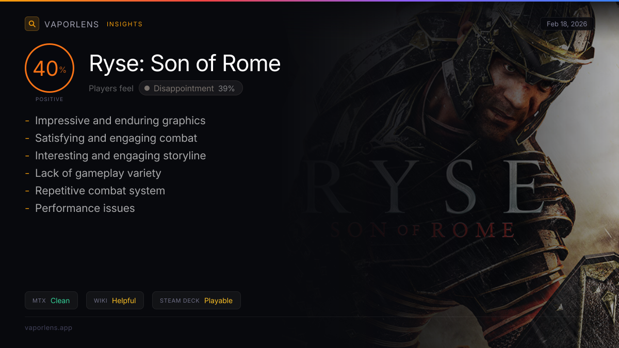Select the Disappointment 39% sentiment pill

coord(191,89)
